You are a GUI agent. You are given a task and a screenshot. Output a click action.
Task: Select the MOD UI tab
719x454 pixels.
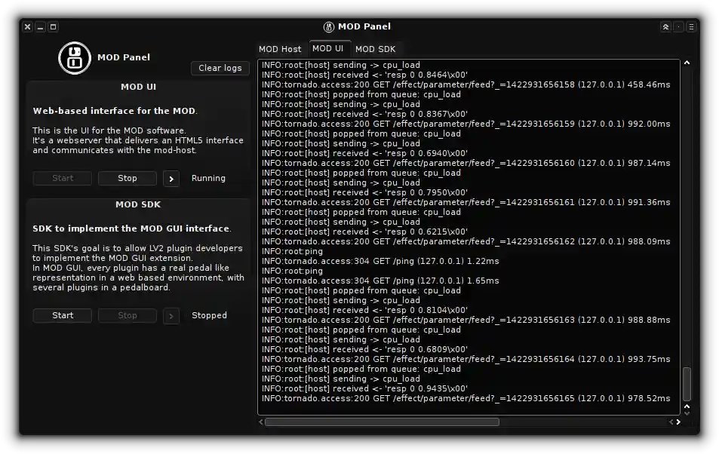click(330, 48)
